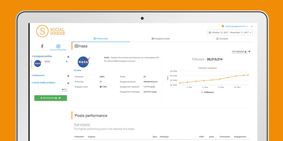Sort table by Type column
The height and width of the screenshot is (141, 283).
pyautogui.click(x=155, y=137)
